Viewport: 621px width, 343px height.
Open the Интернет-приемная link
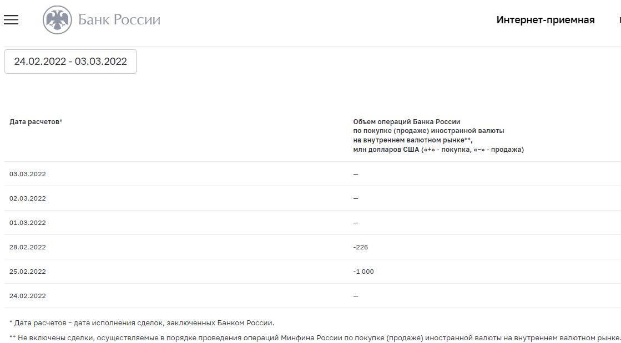point(545,20)
